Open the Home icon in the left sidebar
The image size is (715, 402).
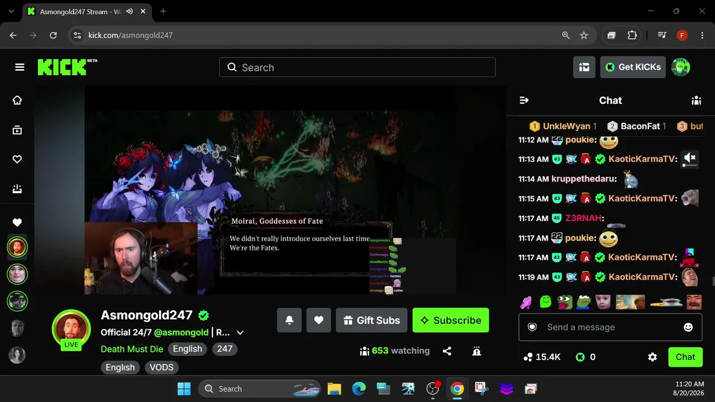[17, 100]
